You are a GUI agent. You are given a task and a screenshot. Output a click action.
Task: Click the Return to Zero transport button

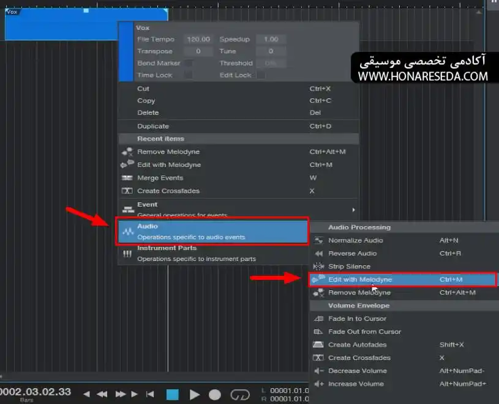(150, 394)
